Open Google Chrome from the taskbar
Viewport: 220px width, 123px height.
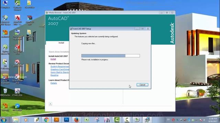(46, 120)
